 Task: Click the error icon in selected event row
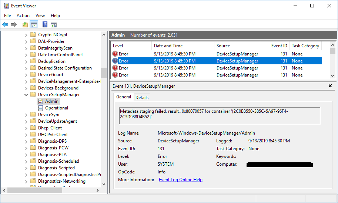pyautogui.click(x=115, y=61)
